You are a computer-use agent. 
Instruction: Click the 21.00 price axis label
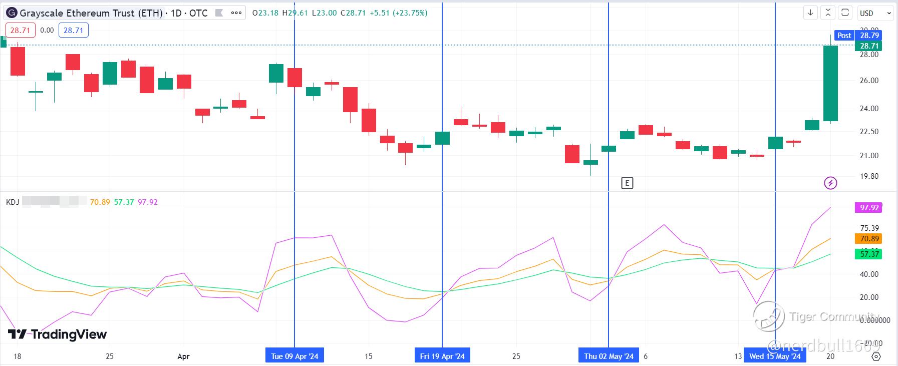(869, 156)
